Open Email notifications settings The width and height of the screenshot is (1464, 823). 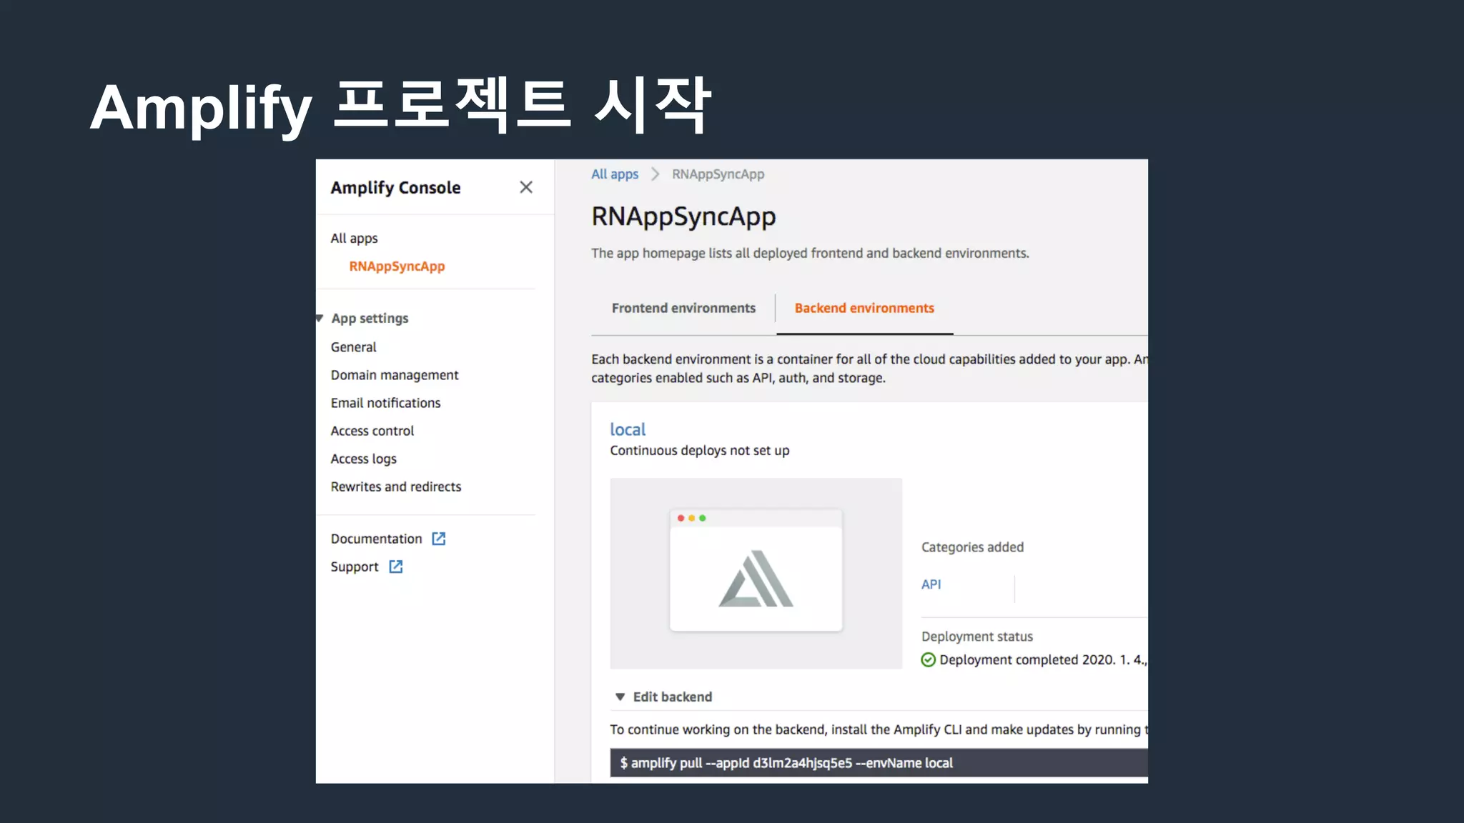coord(385,403)
